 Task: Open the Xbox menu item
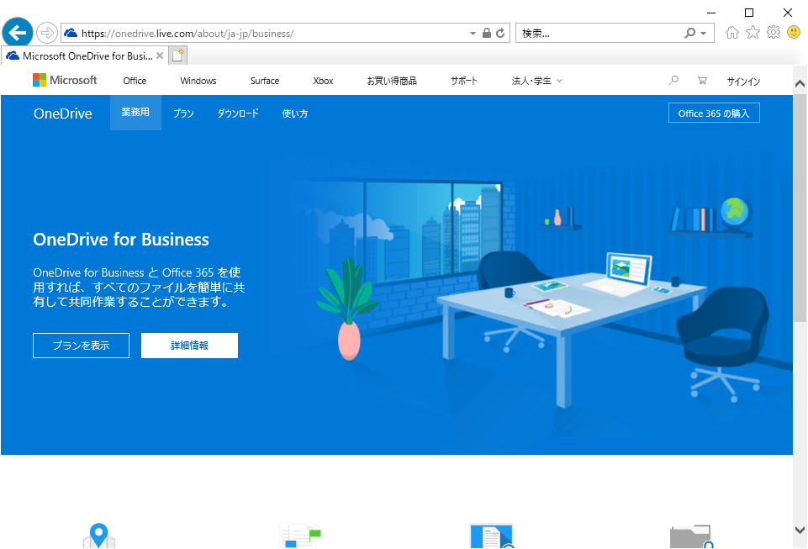[323, 81]
